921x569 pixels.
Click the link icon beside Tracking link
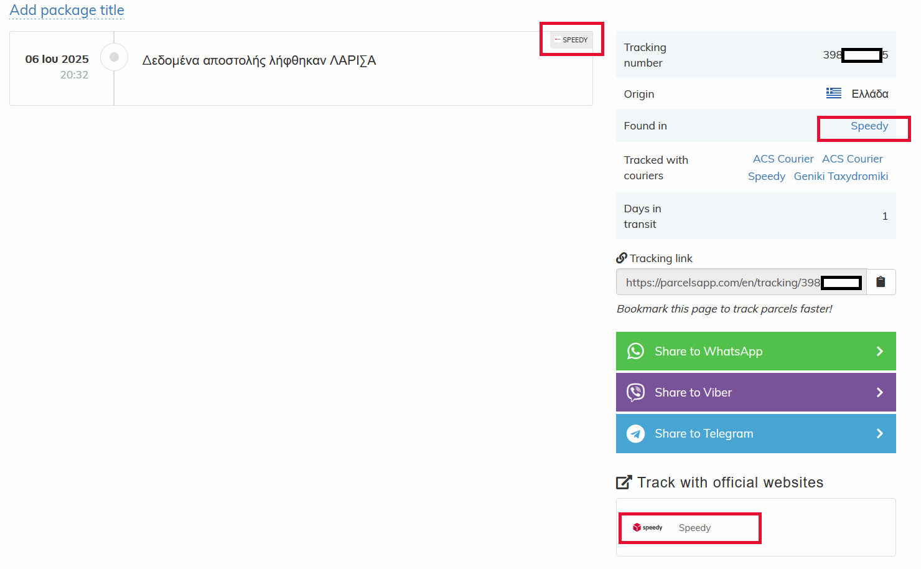pyautogui.click(x=622, y=258)
